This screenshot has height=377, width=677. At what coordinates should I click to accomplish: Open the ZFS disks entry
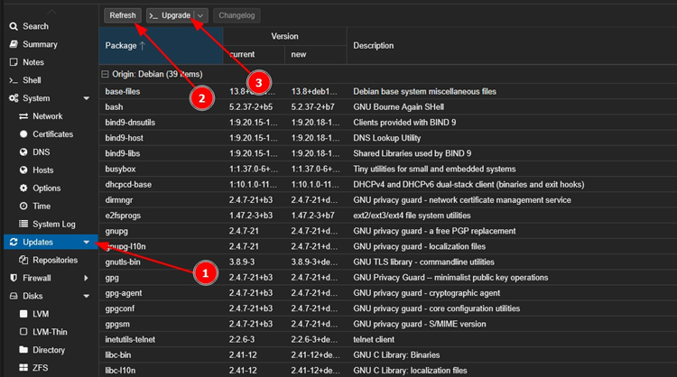42,367
